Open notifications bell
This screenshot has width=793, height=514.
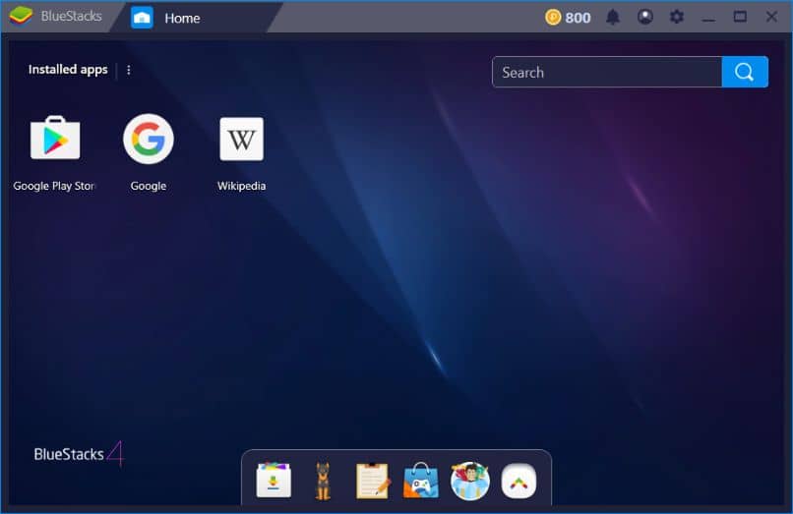pos(613,17)
